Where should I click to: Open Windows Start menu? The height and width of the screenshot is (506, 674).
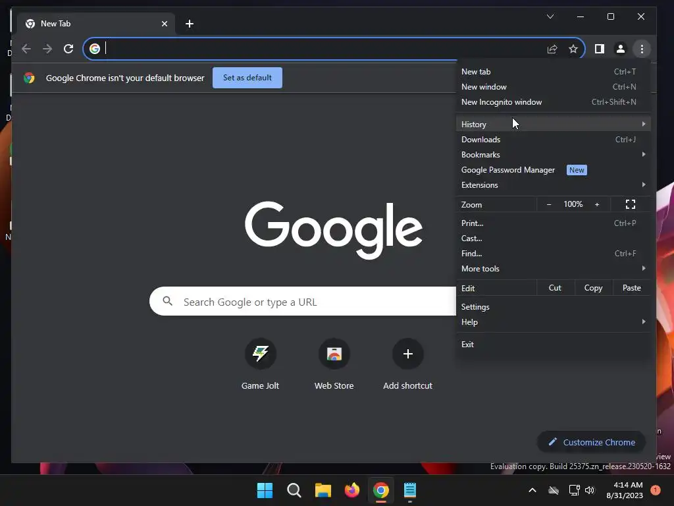pos(265,490)
